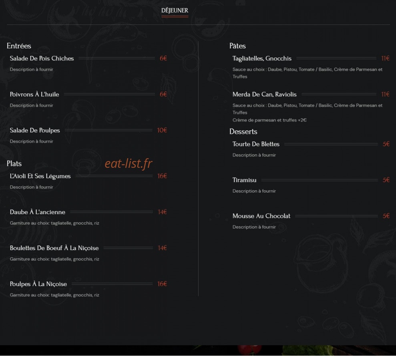Click the 6€ price of Salade De Pois Chiches
The height and width of the screenshot is (356, 396).
point(163,58)
